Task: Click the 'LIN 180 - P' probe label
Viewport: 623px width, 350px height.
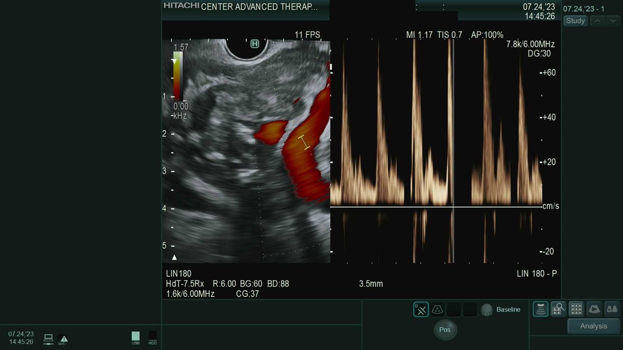Action: point(537,273)
